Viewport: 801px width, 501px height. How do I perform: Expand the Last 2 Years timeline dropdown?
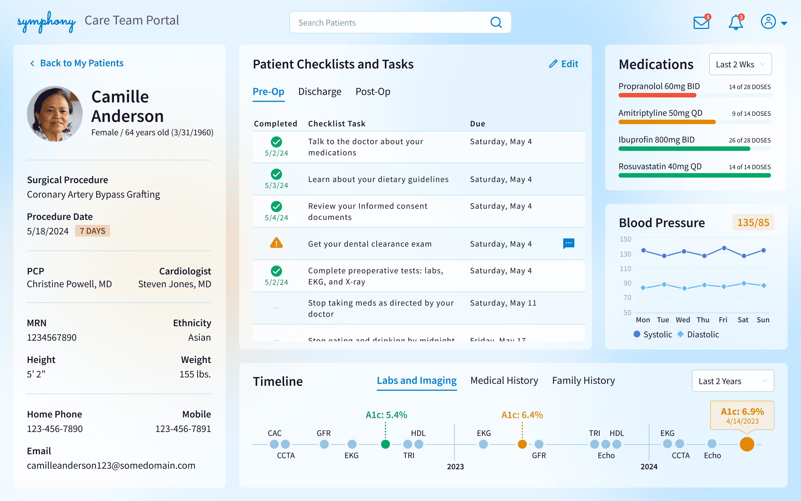click(733, 381)
